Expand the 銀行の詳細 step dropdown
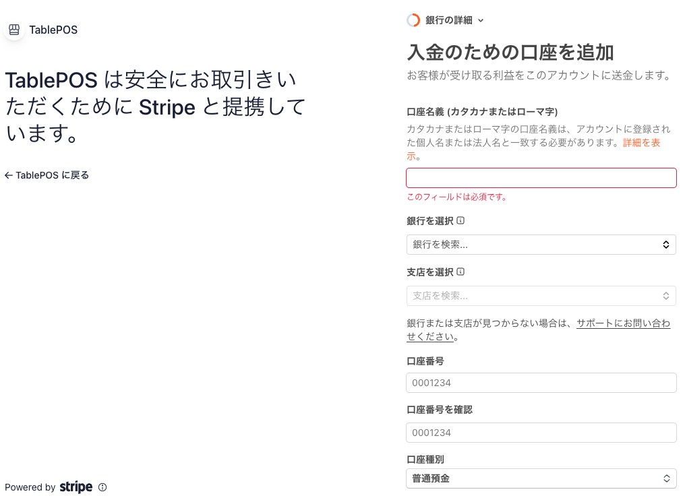The image size is (685, 500). [445, 20]
